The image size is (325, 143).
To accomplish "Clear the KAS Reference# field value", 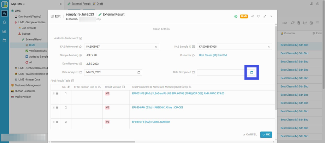I will [x=156, y=47].
